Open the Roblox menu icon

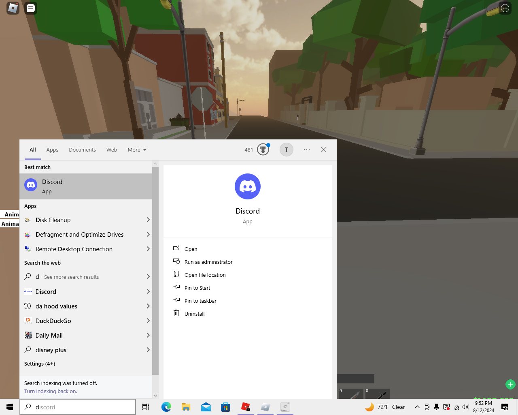13,8
